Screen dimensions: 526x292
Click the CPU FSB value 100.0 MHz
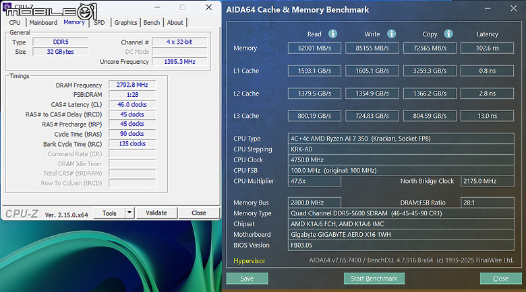[x=401, y=170]
